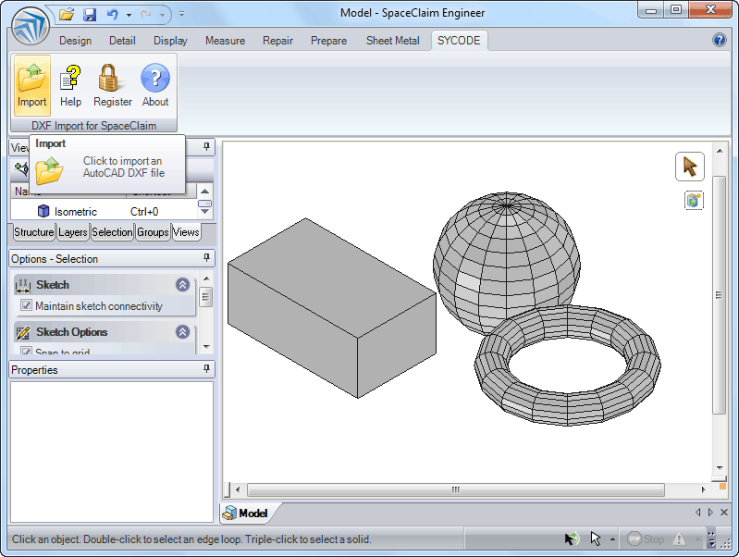Pin the Properties panel
The image size is (739, 557).
[206, 368]
